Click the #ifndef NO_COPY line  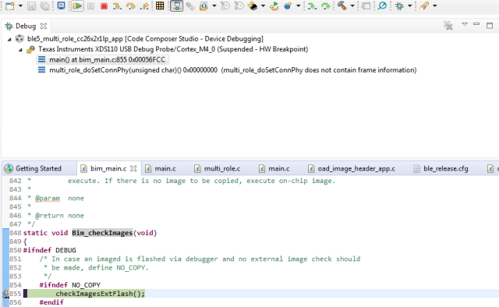point(70,285)
